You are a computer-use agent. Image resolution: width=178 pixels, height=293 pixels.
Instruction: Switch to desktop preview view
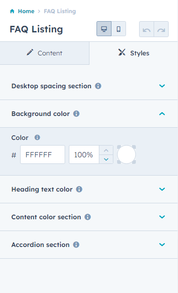click(x=104, y=29)
